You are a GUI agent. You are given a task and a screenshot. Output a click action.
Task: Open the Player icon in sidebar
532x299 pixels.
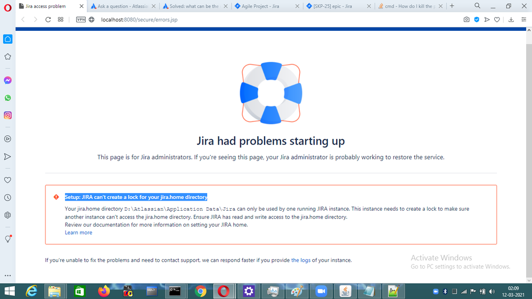coord(7,139)
